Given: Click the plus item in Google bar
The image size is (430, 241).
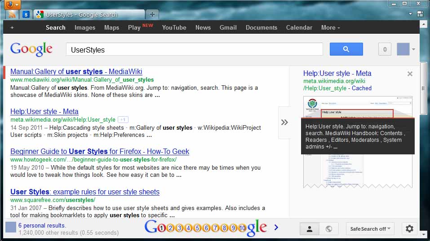Looking at the screenshot, I should click(x=12, y=28).
